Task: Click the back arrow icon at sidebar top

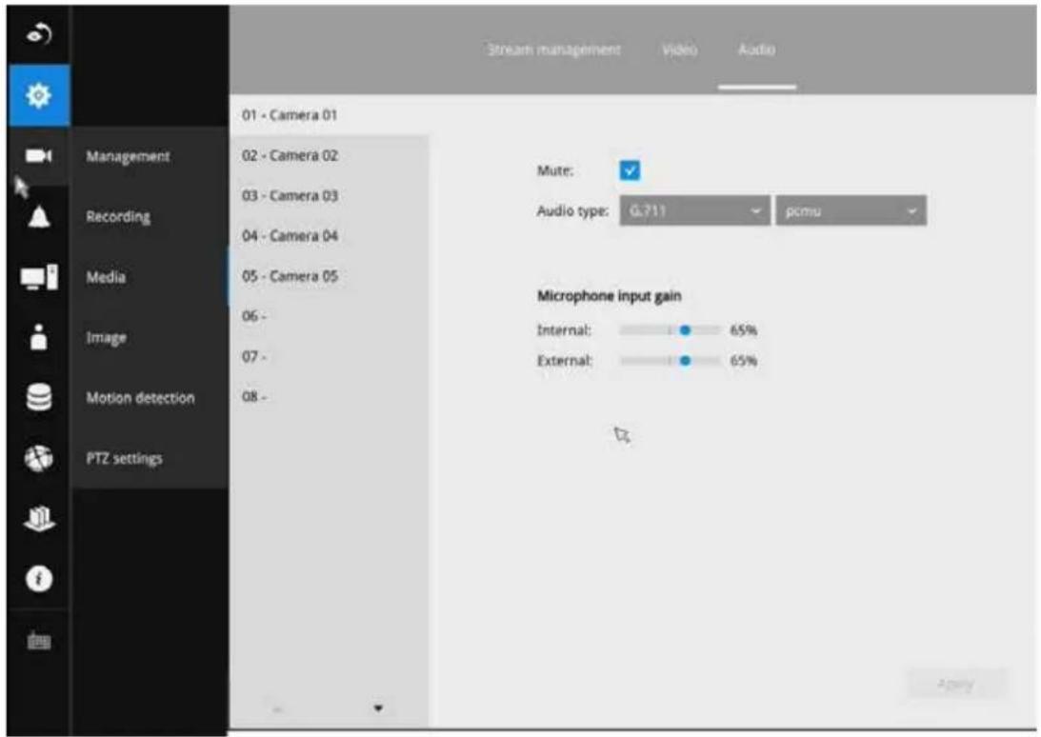Action: click(x=38, y=34)
